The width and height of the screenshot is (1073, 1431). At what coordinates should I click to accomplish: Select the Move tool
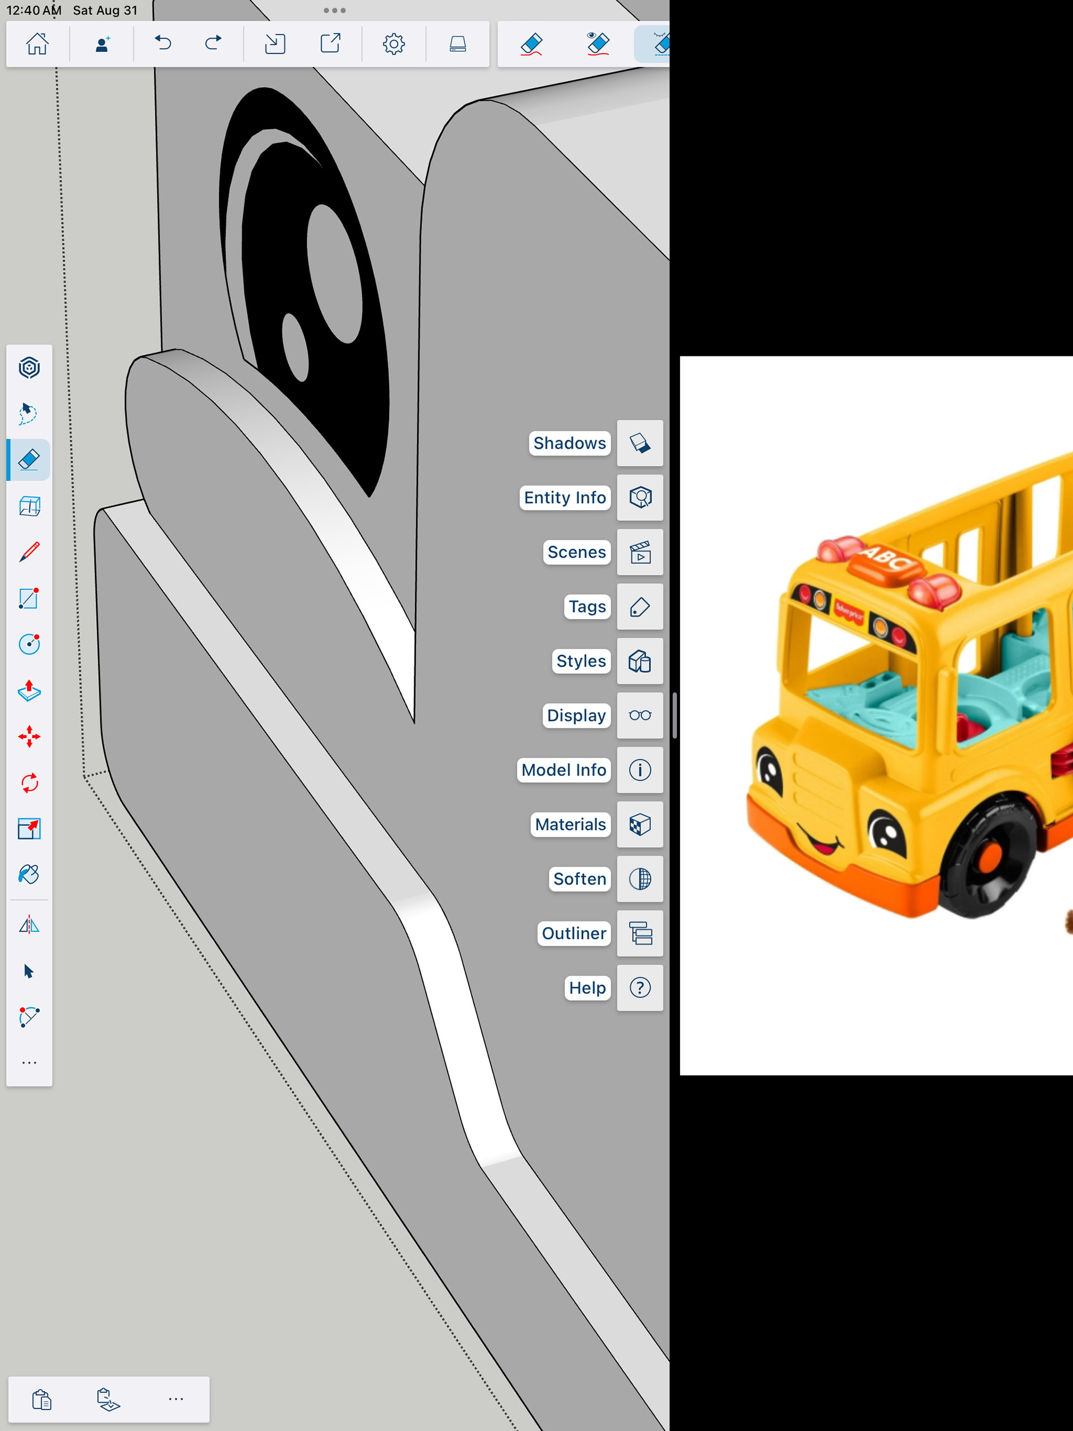coord(29,737)
